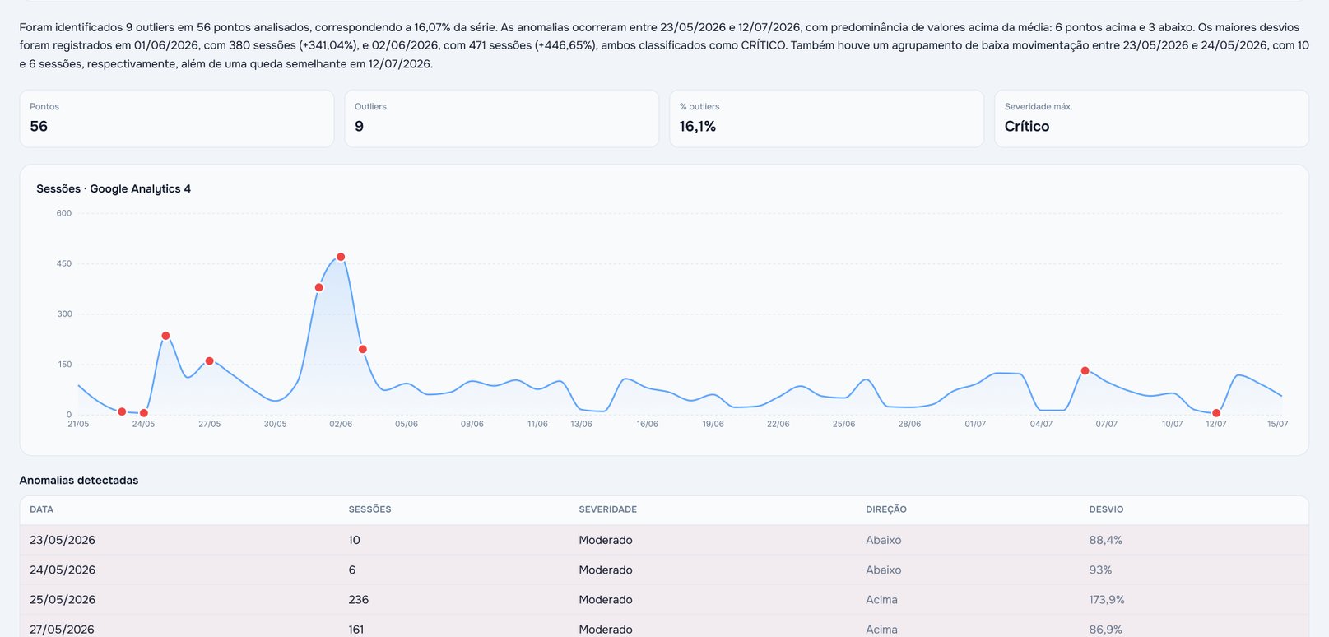Screen dimensions: 1329x637
Task: Click the 02/06 x-axis label
Action: point(341,424)
